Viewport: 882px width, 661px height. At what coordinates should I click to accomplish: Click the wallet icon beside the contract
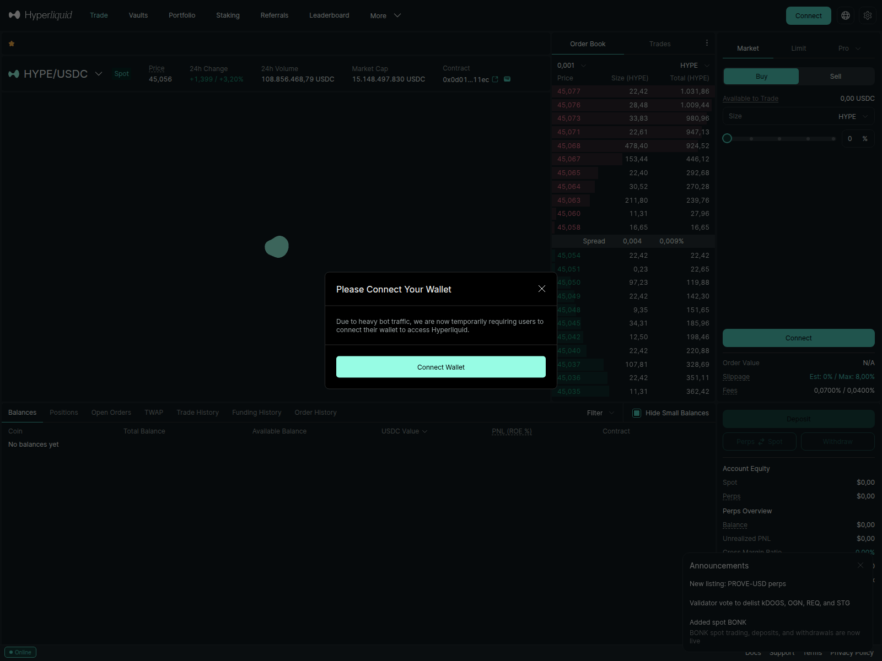(507, 79)
